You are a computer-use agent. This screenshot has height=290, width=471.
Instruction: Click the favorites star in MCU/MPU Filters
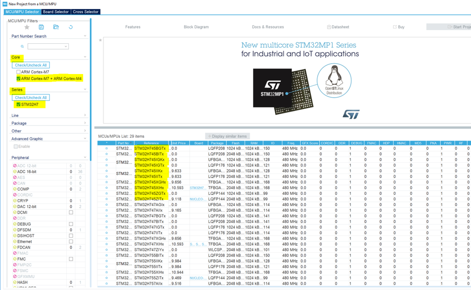tap(27, 27)
